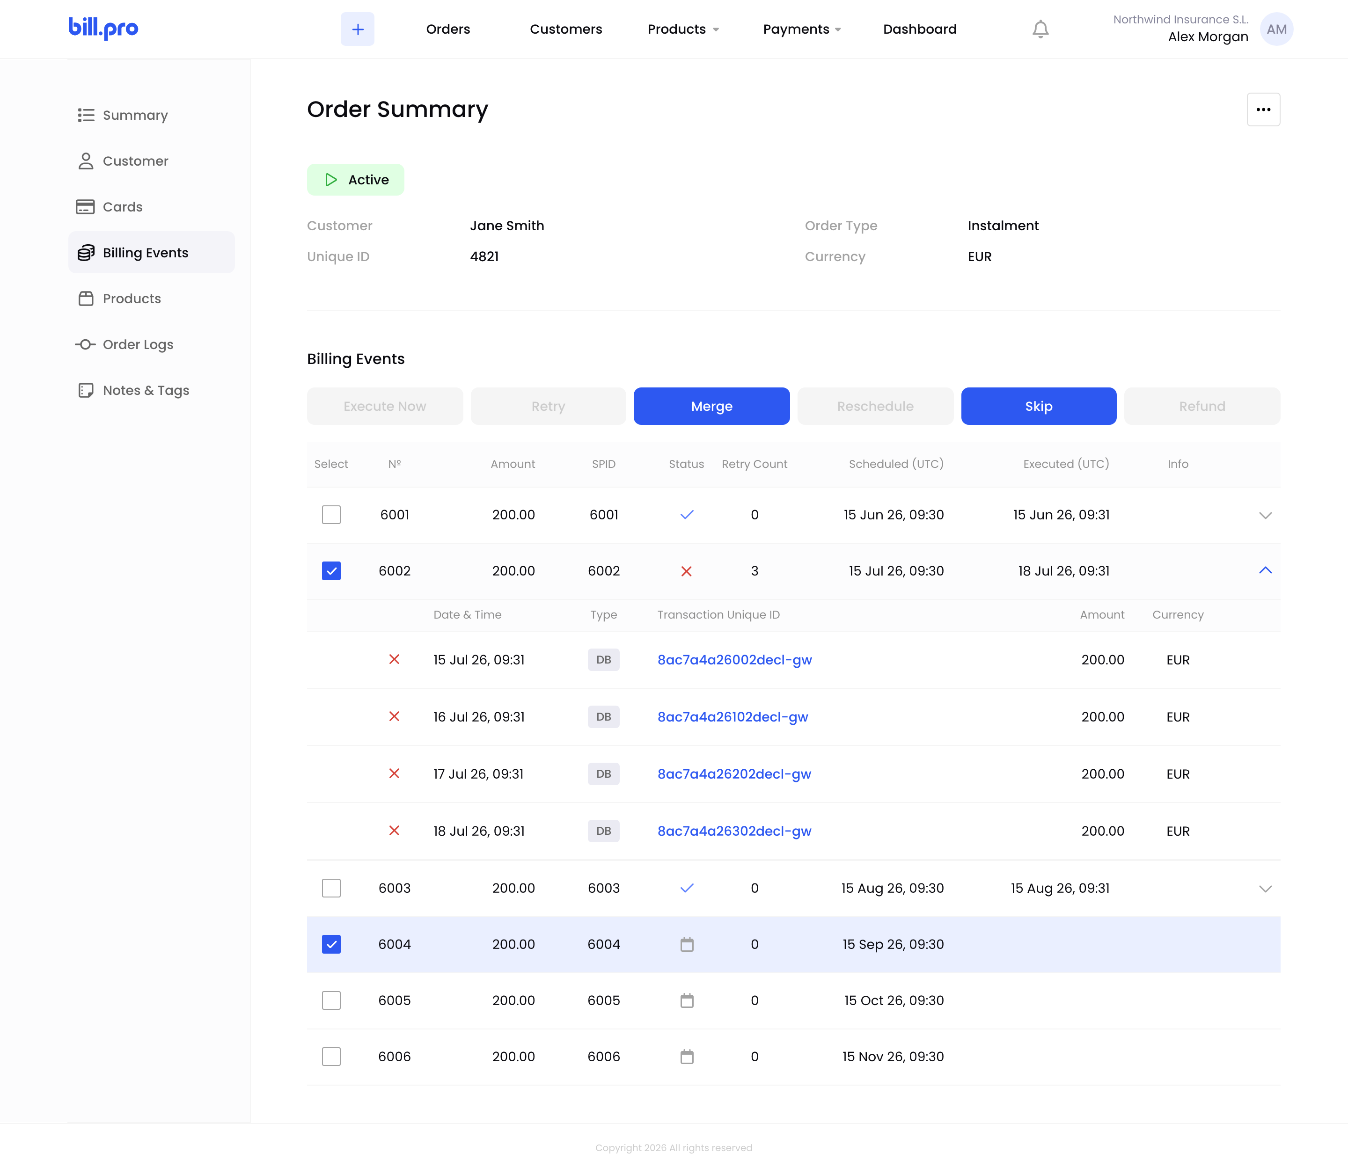The image size is (1348, 1167).
Task: Click the Customer person icon in sidebar
Action: click(x=86, y=161)
